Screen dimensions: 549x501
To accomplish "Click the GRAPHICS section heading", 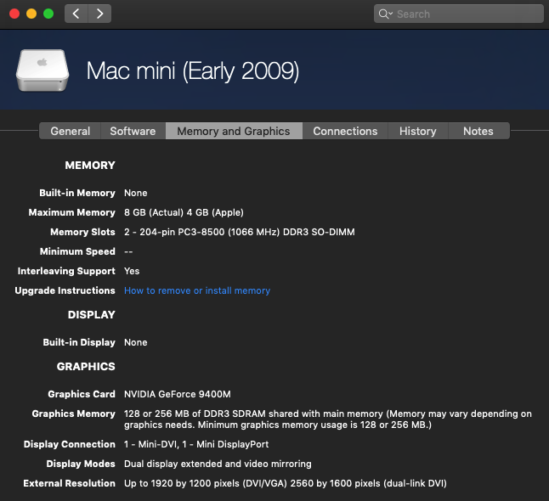I will pyautogui.click(x=86, y=366).
